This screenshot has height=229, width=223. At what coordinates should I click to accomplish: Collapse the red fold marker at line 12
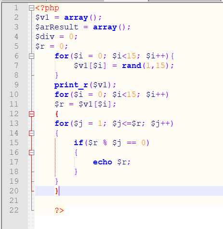click(31, 114)
